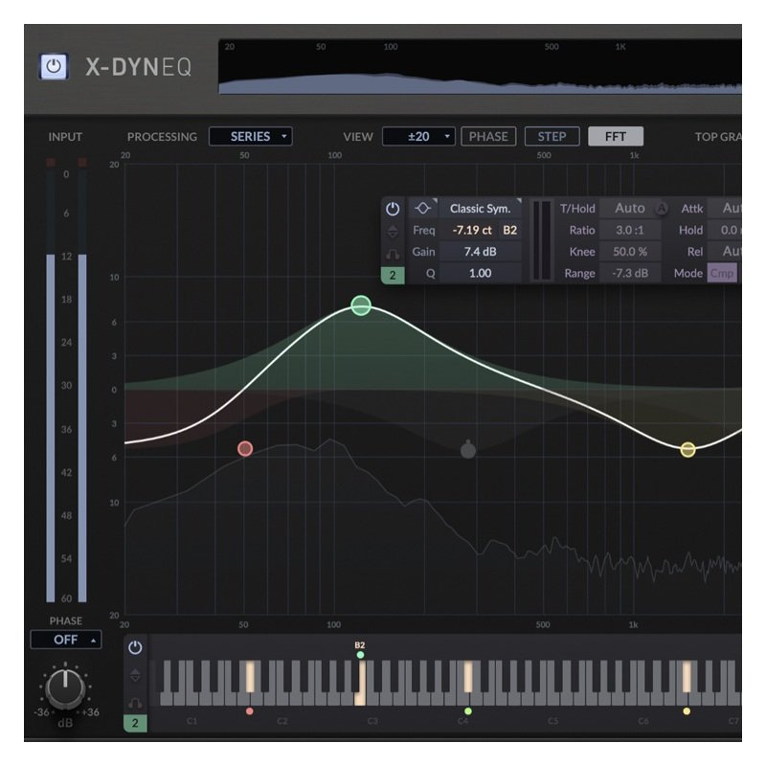The height and width of the screenshot is (766, 766).
Task: Open the VIEW ±20 range dropdown
Action: coord(418,136)
